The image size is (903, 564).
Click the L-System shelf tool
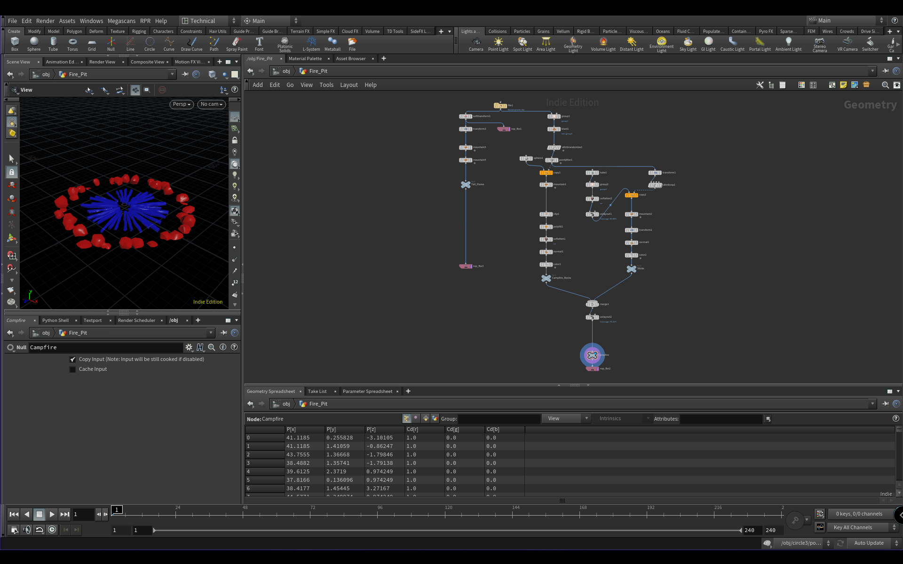tap(311, 44)
